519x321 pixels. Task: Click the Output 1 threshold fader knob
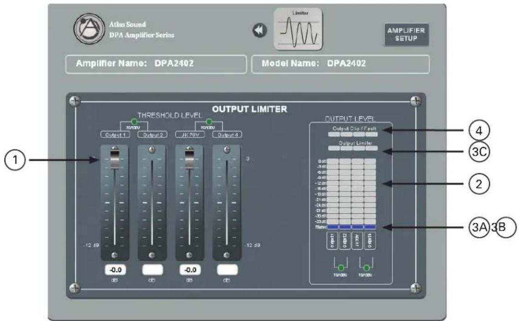click(x=115, y=158)
